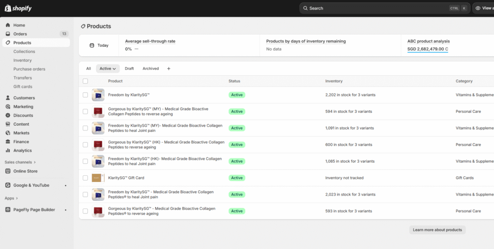Viewport: 494px width, 249px height.
Task: Expand the Apps section
Action: 11,198
